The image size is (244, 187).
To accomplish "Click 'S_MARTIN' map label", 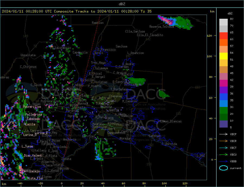I will coord(112,110).
